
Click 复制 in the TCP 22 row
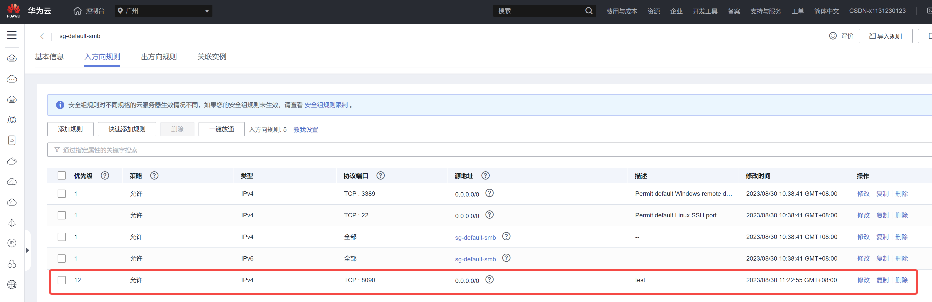(x=882, y=216)
